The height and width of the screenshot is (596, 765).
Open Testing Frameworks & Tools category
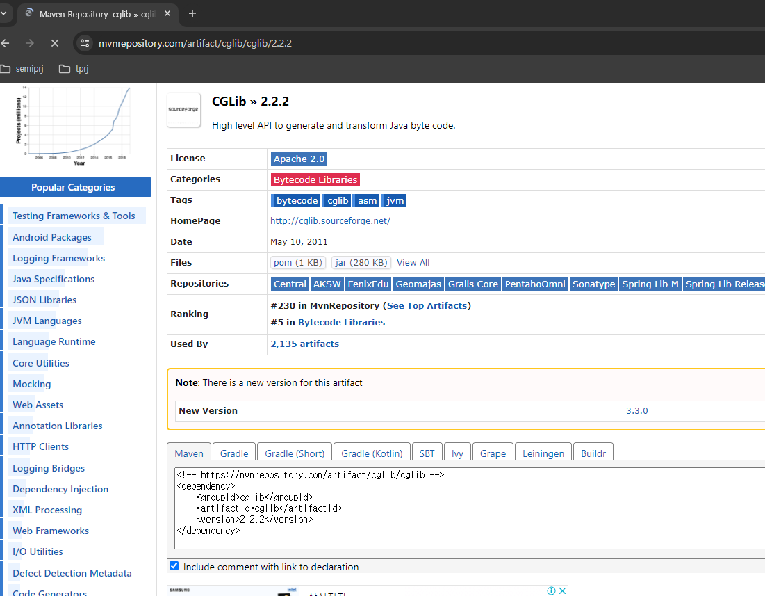click(x=74, y=216)
